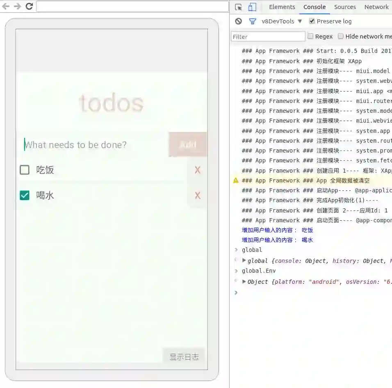Go forward with the browser forward arrow

[17, 6]
